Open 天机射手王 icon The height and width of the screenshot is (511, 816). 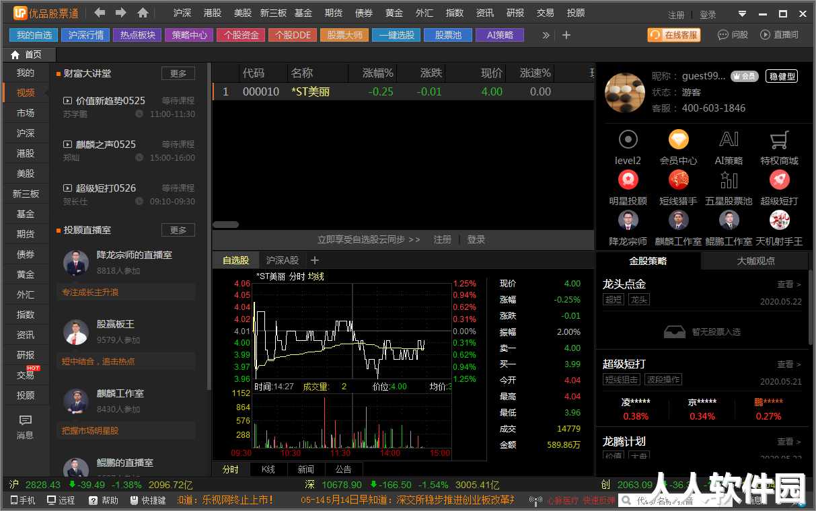(779, 220)
